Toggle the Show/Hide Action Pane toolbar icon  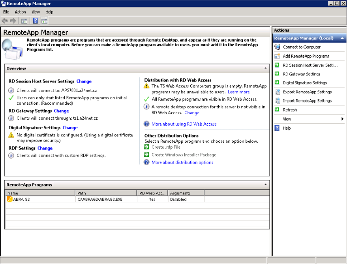click(x=44, y=21)
